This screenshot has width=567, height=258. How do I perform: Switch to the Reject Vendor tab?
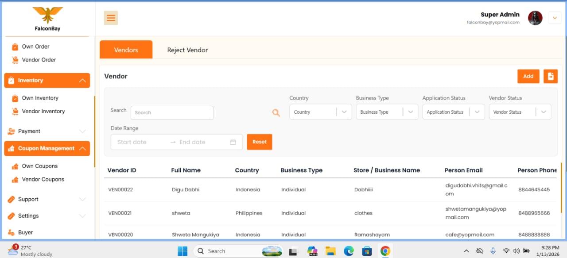(x=187, y=50)
